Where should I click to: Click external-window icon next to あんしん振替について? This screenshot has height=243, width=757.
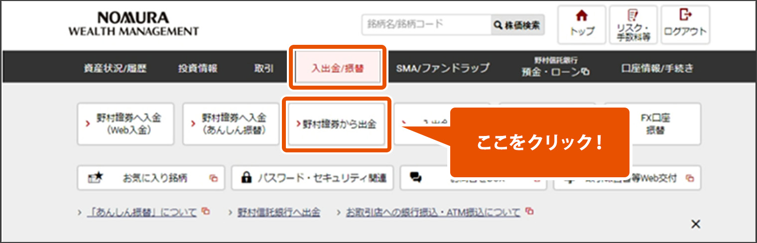coord(205,211)
